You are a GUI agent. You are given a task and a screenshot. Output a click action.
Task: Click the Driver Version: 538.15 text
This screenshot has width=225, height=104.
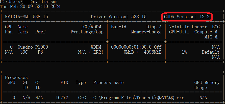pos(118,17)
